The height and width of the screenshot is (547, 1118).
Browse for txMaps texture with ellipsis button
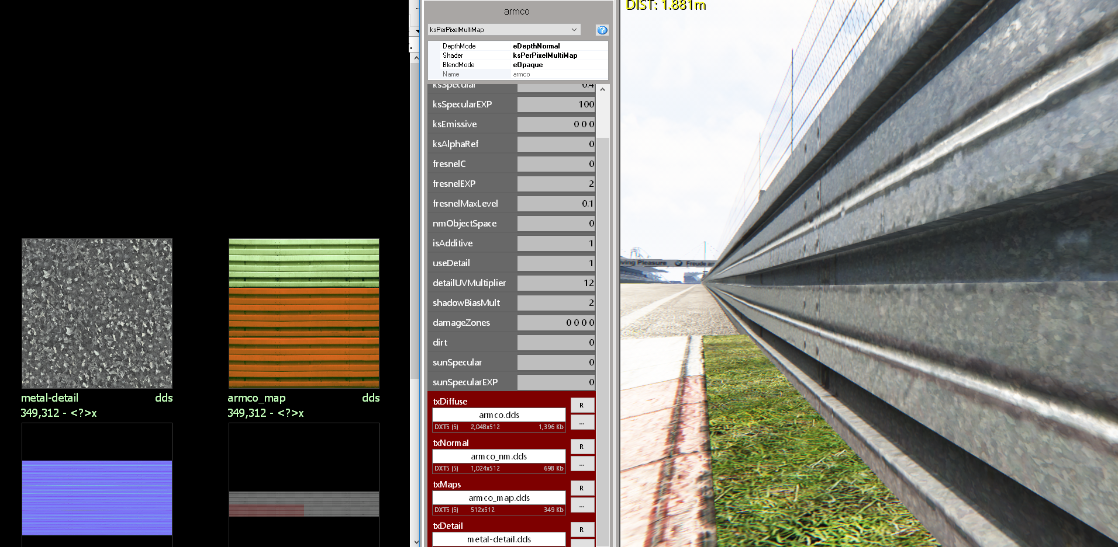pyautogui.click(x=582, y=506)
